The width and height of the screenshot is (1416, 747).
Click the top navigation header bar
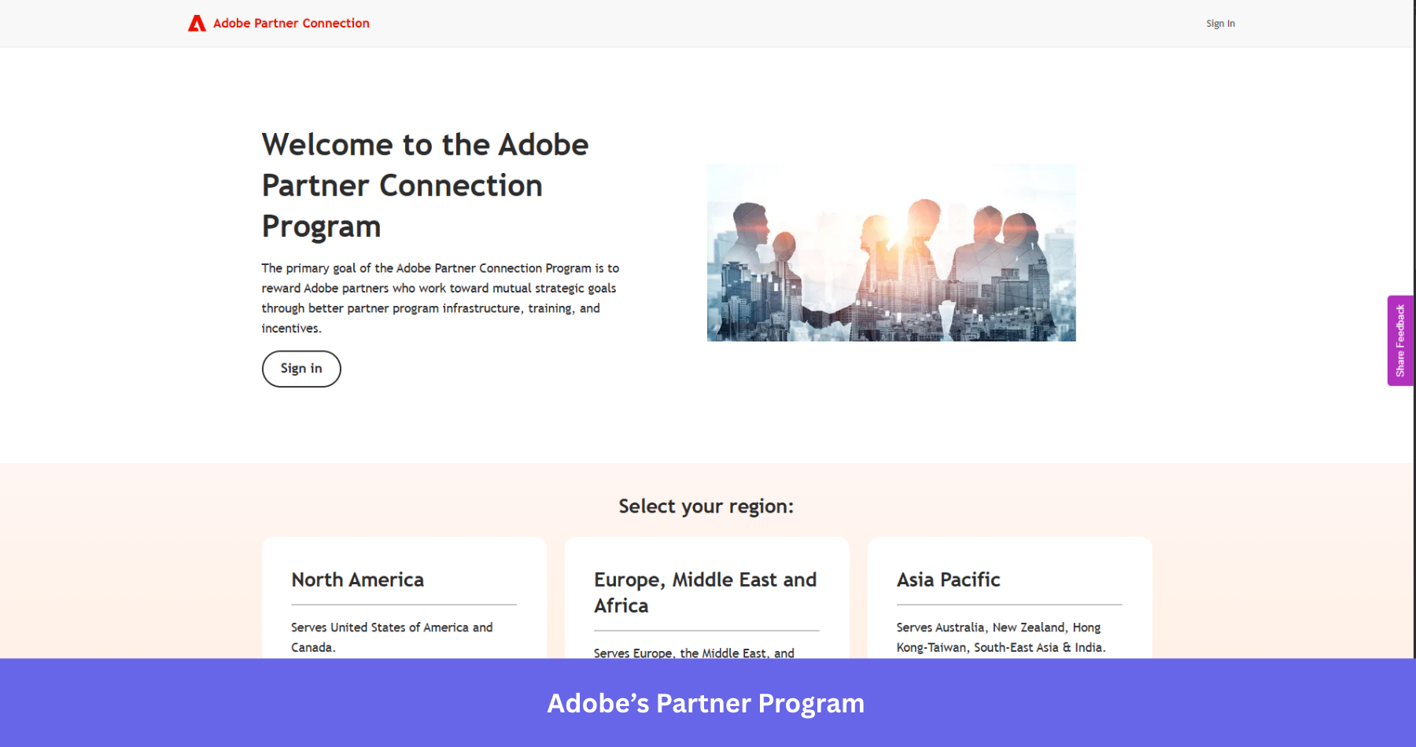tap(708, 23)
